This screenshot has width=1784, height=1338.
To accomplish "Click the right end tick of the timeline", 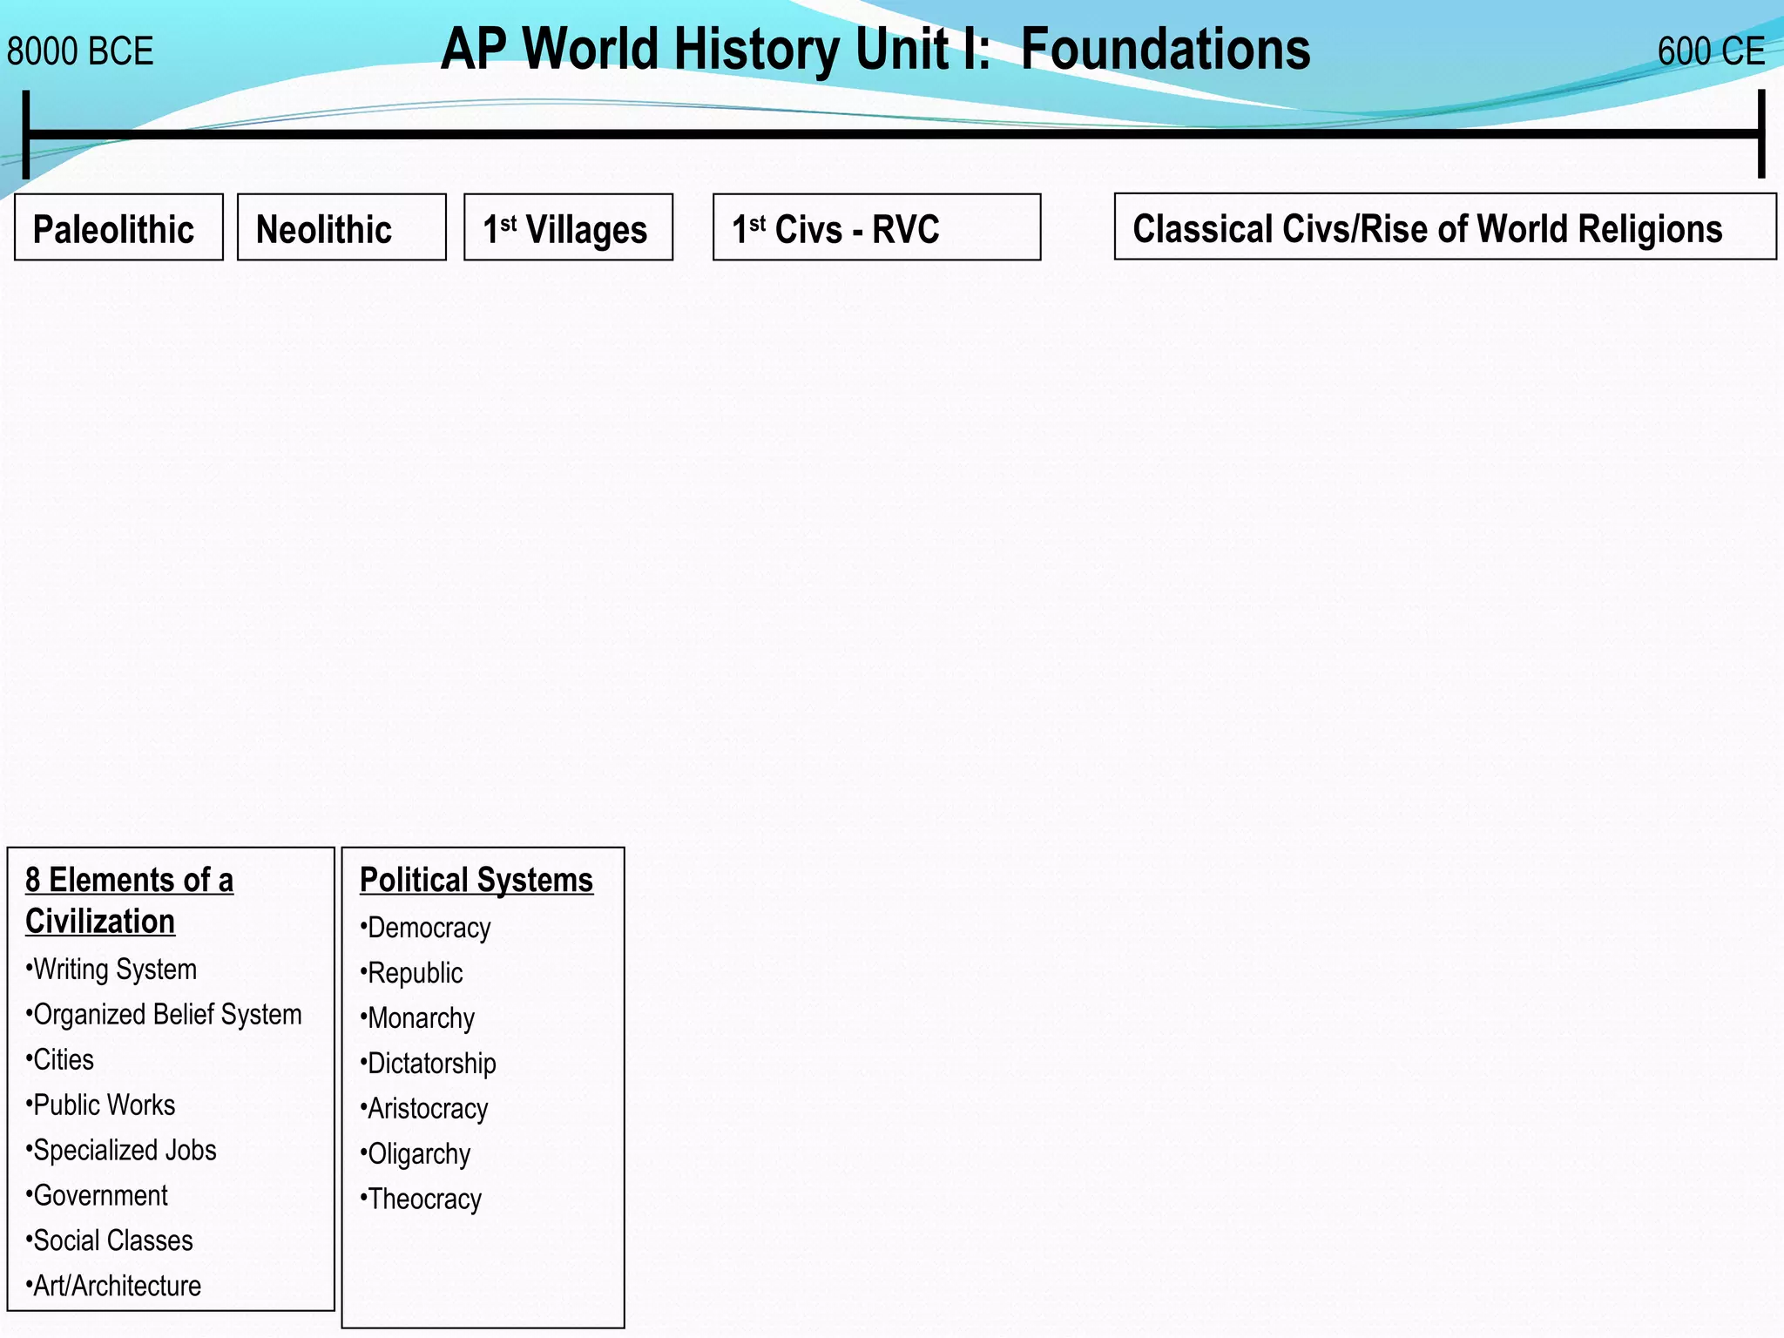I will 1761,133.
